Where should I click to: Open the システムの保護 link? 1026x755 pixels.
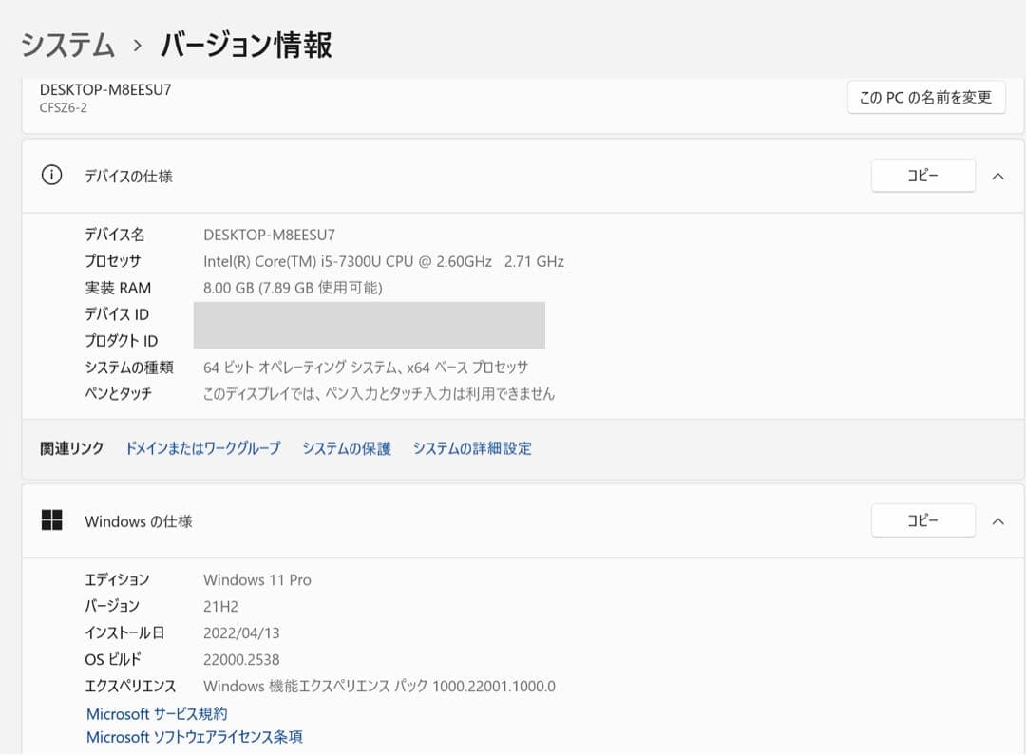348,448
